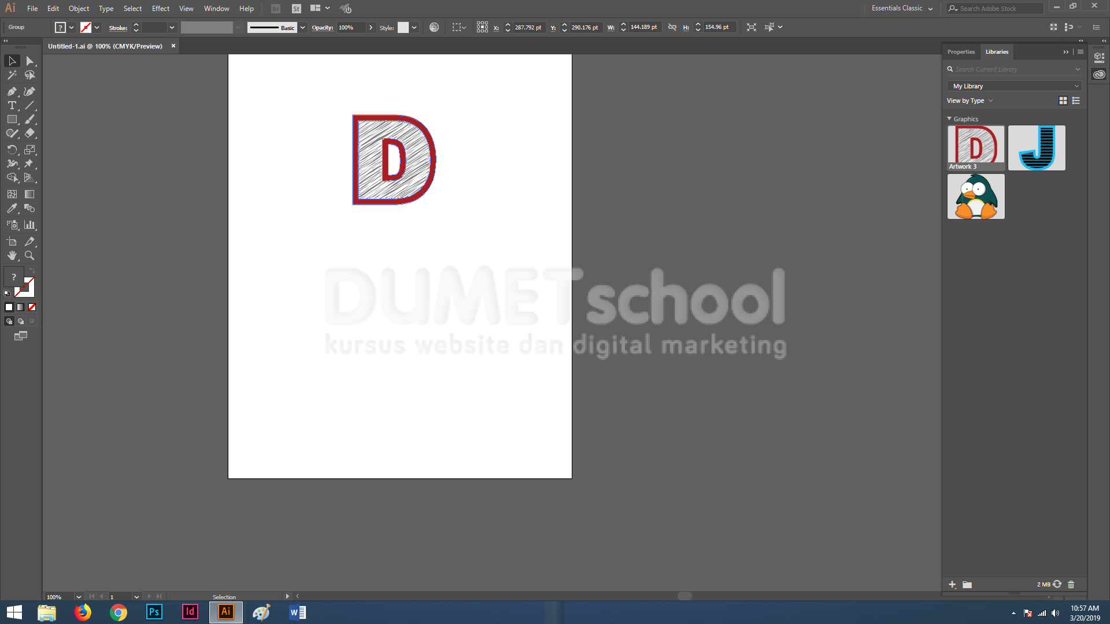Select the Curvature tool
The width and height of the screenshot is (1110, 624).
pyautogui.click(x=29, y=91)
